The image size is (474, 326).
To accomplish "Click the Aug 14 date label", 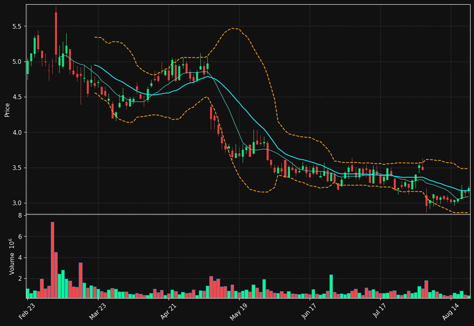I will click(x=450, y=312).
